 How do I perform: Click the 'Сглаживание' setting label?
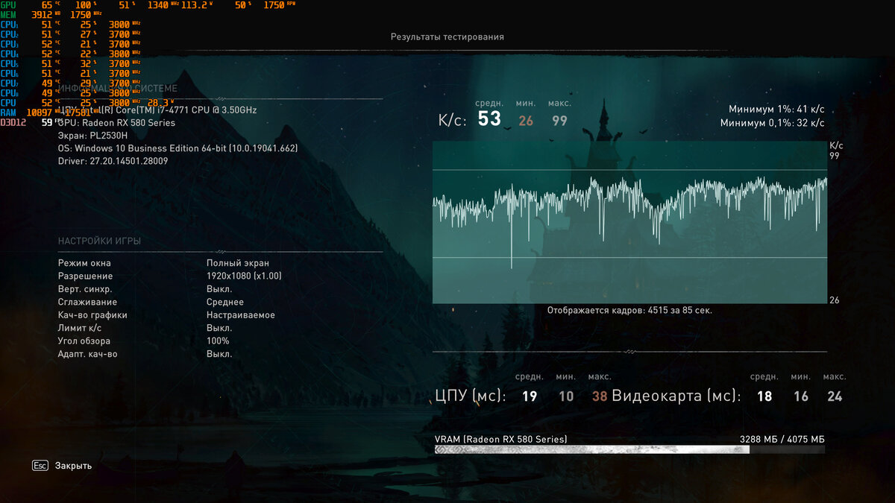(x=87, y=302)
